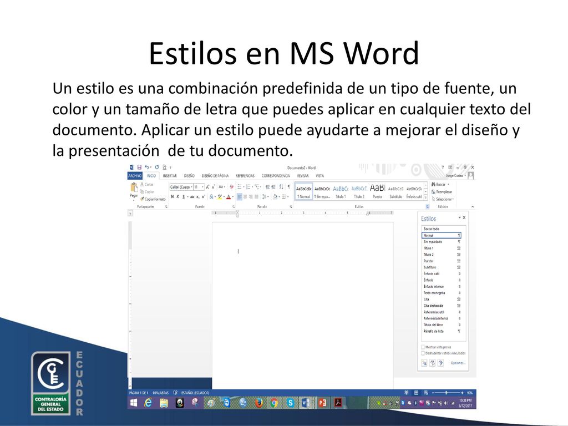
Task: Select Referencia sutil in Estilos pane
Action: [442, 312]
